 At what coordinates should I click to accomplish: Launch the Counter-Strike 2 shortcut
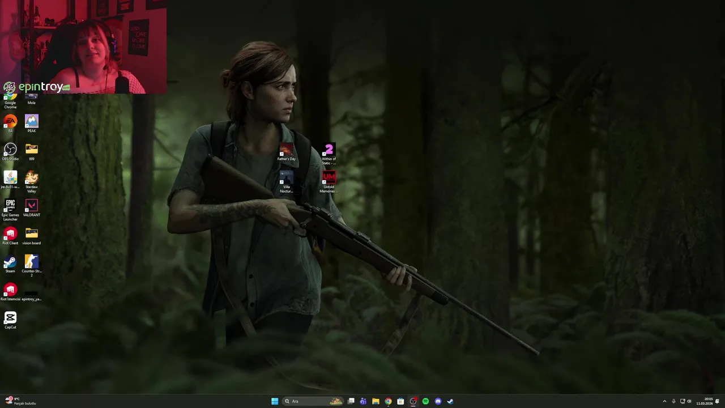point(32,265)
